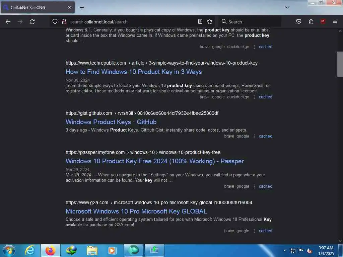
Task: Expand more options dots on GitHub gist result
Action: (254, 137)
